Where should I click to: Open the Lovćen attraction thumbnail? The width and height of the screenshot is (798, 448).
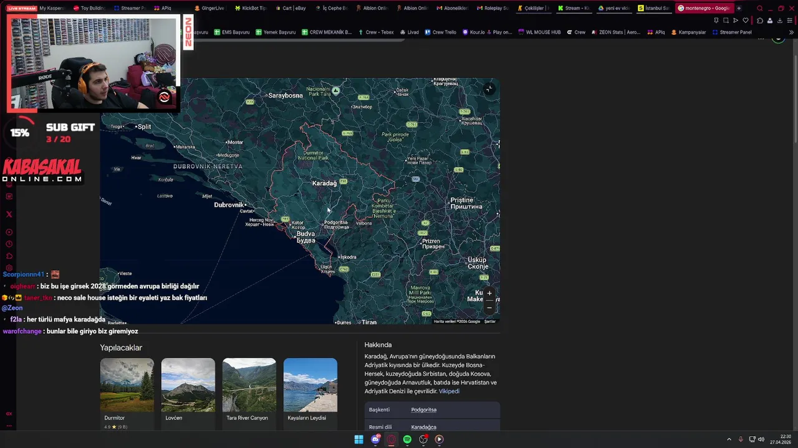188,385
